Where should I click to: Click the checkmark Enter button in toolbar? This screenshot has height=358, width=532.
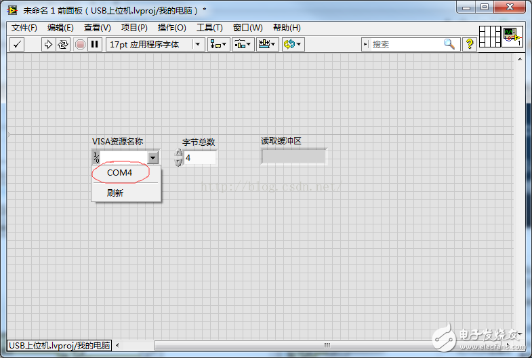pyautogui.click(x=17, y=45)
